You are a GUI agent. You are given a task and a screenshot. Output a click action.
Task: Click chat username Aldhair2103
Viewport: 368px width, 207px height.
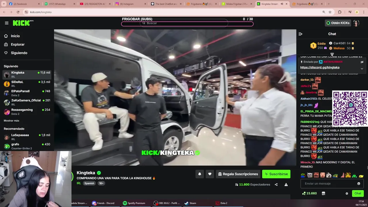click(308, 99)
